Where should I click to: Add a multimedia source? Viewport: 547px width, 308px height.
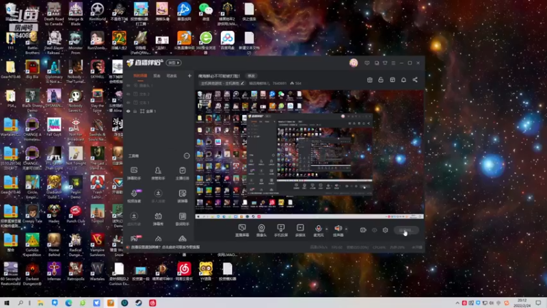(300, 231)
